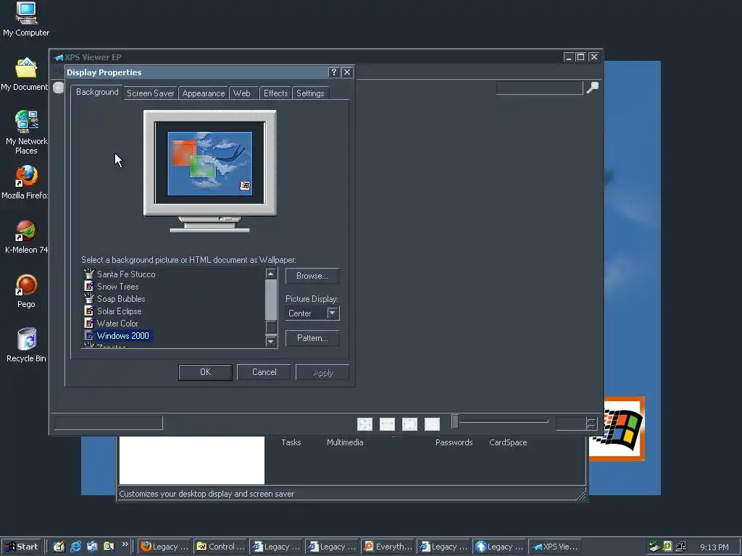Screen dimensions: 742x556
Task: Select Water Color wallpaper
Action: coord(111,324)
